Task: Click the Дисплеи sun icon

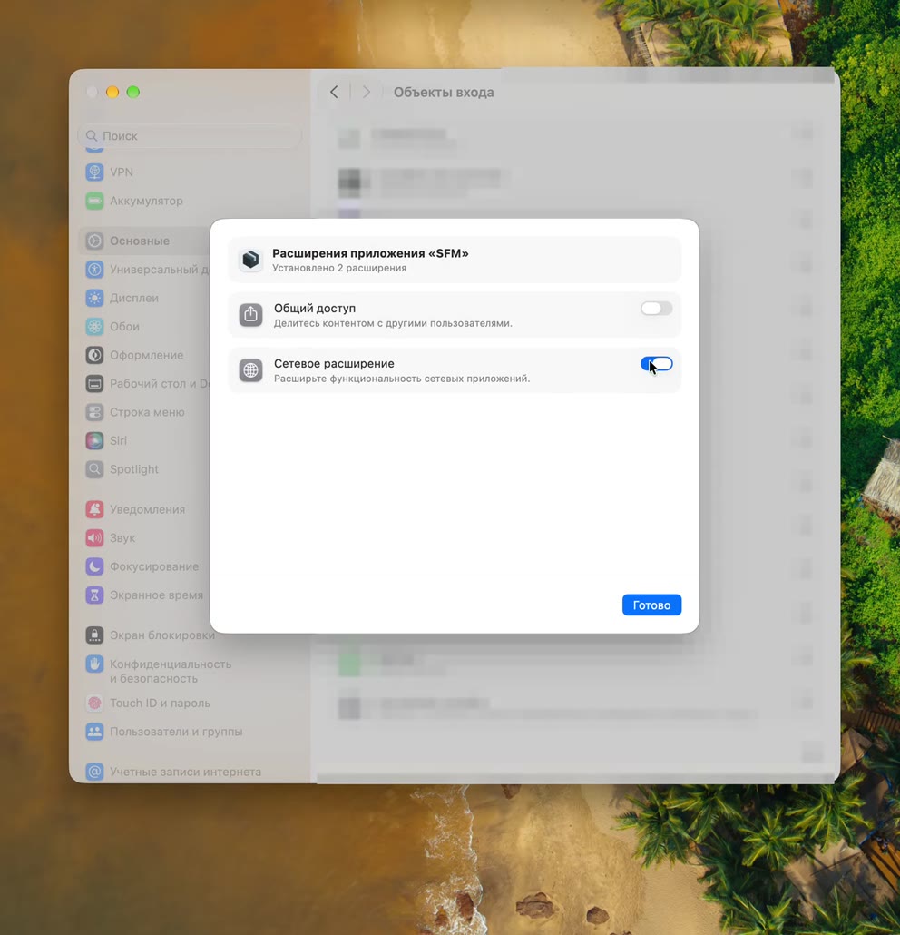Action: coord(94,298)
